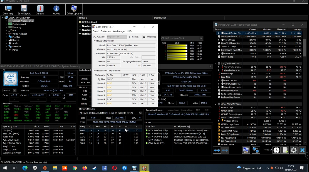Open Microsoft Edge from the taskbar
Viewport: 309px width, 172px height.
(x=25, y=168)
